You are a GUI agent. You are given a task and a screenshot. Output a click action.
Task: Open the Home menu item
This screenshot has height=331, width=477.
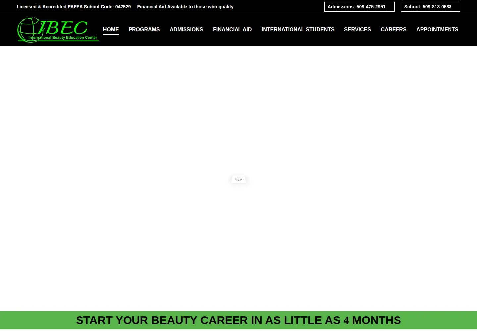click(111, 29)
